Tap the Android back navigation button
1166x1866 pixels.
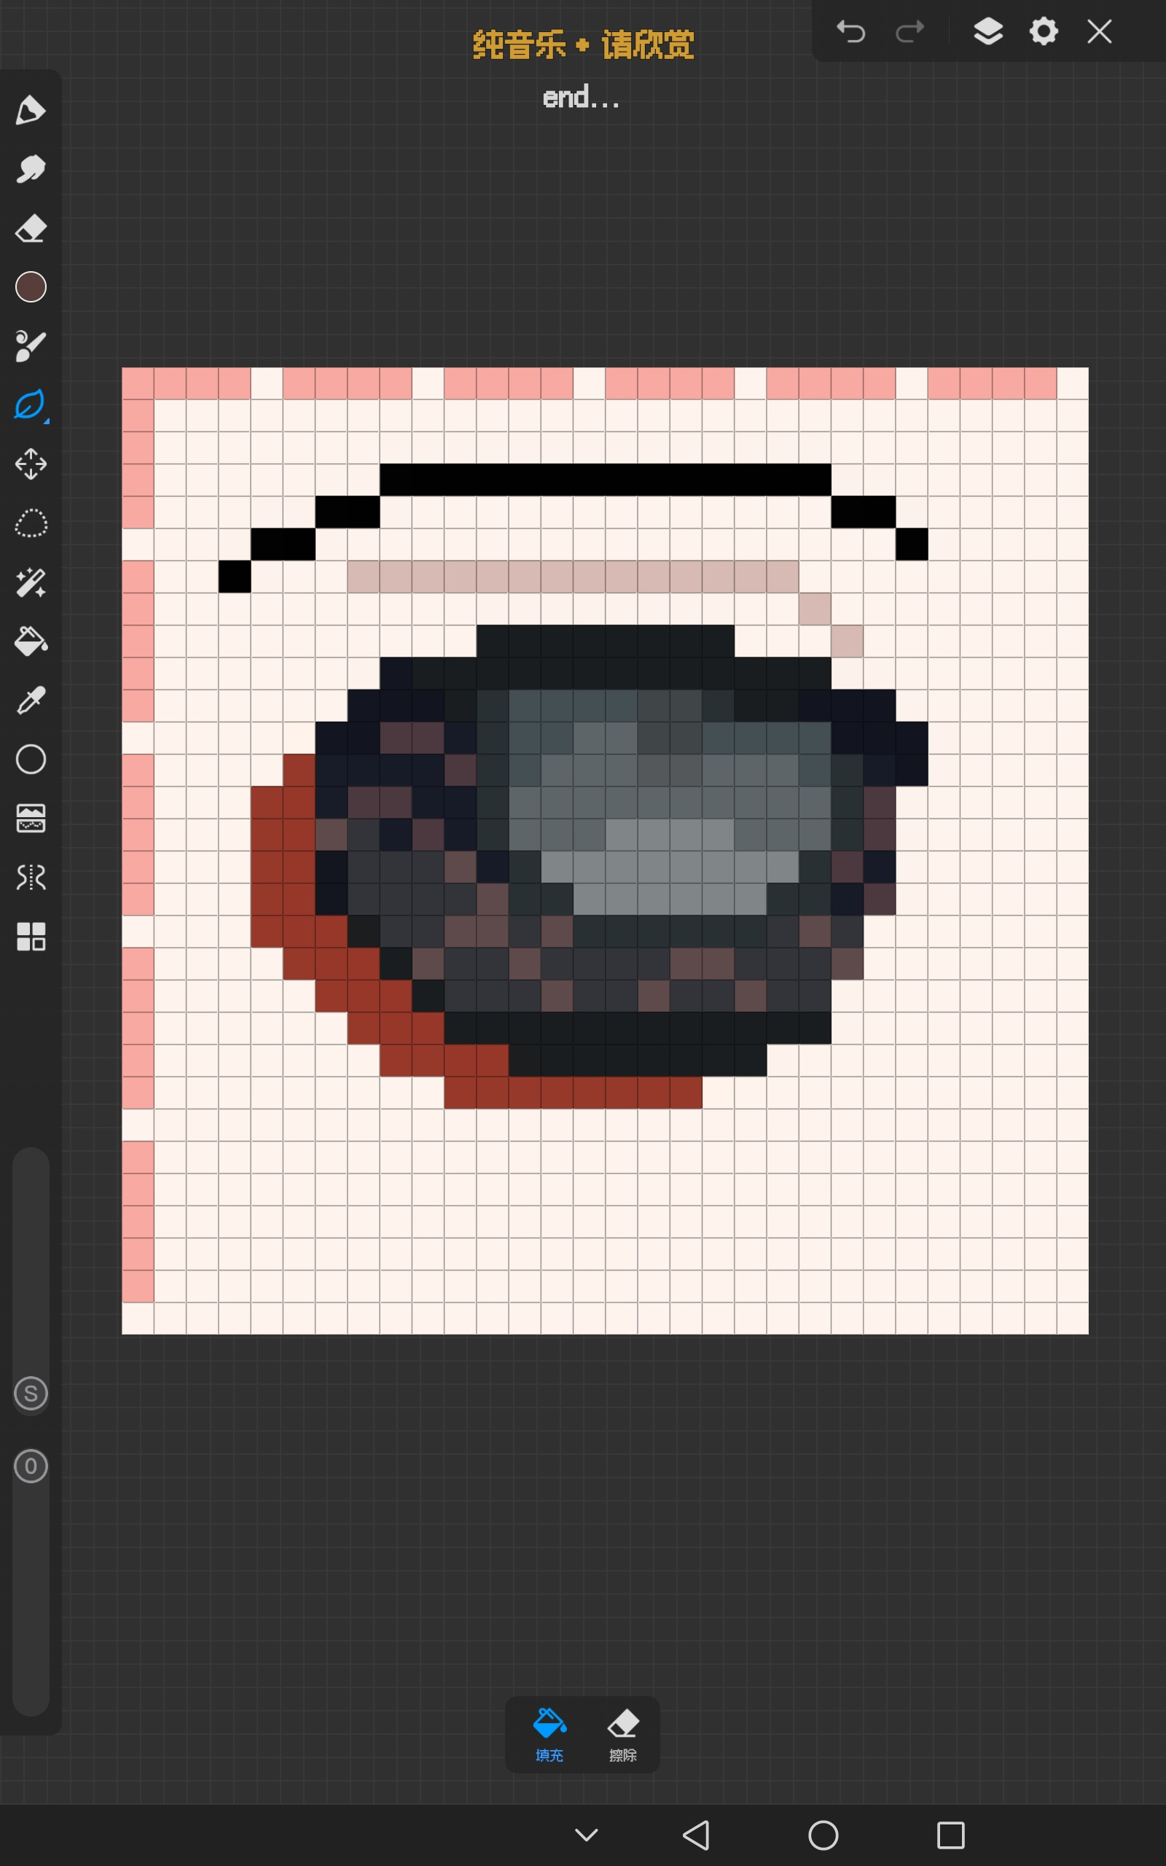(x=697, y=1835)
